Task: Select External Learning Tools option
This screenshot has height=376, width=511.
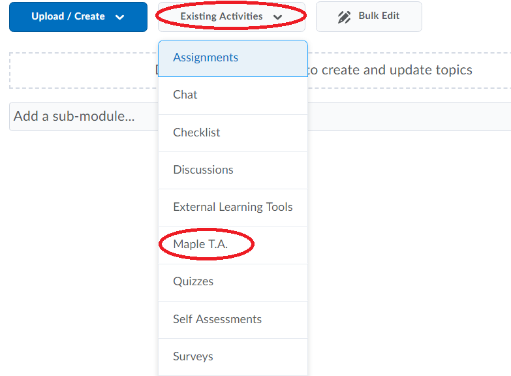Action: pyautogui.click(x=232, y=207)
